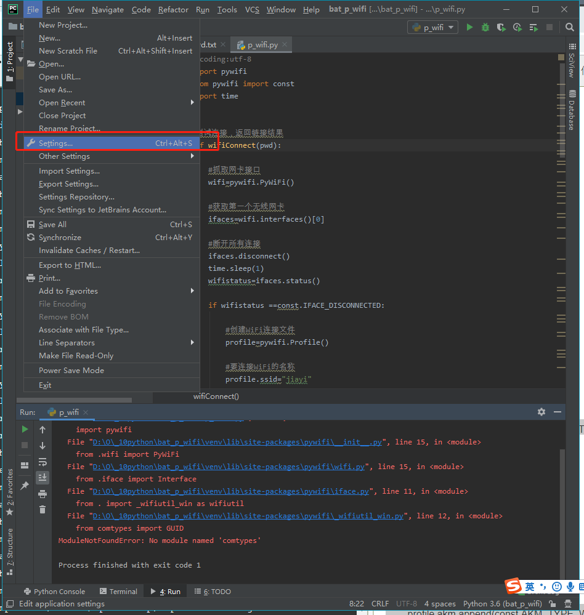This screenshot has width=584, height=615.
Task: Toggle tool window bars from the status bar corner icon
Action: 10,604
